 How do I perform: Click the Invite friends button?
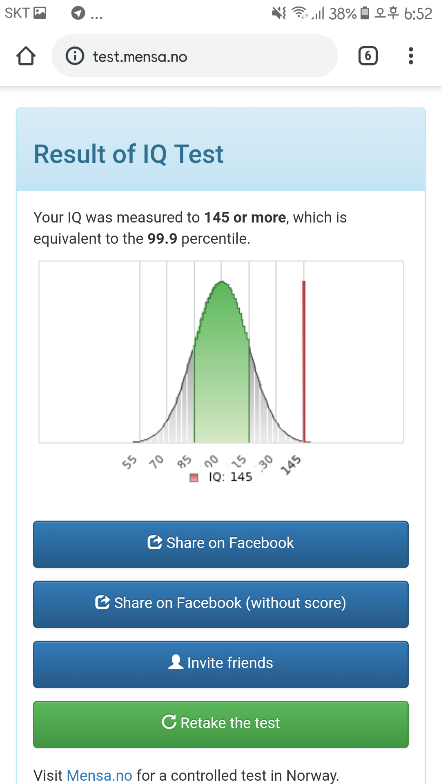coord(221,664)
